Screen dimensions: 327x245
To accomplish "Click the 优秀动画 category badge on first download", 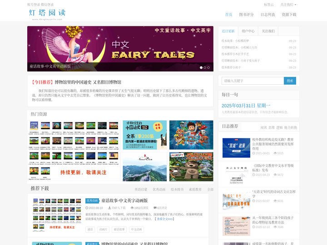I will [x=92, y=201].
